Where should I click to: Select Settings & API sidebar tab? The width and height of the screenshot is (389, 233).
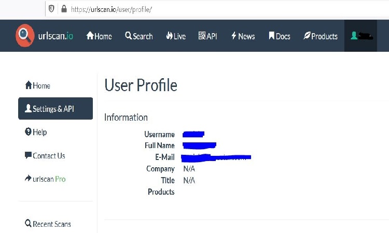[x=55, y=108]
